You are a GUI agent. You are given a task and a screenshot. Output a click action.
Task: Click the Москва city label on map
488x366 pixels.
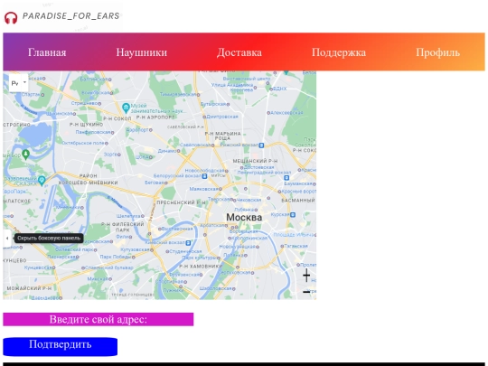244,217
